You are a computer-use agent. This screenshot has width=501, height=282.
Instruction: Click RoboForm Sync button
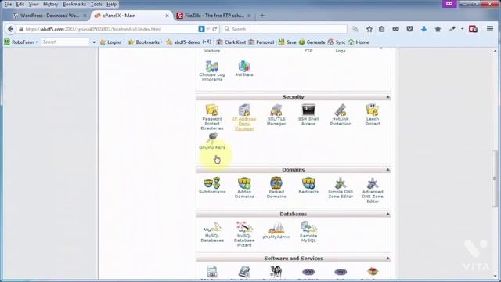click(x=337, y=42)
